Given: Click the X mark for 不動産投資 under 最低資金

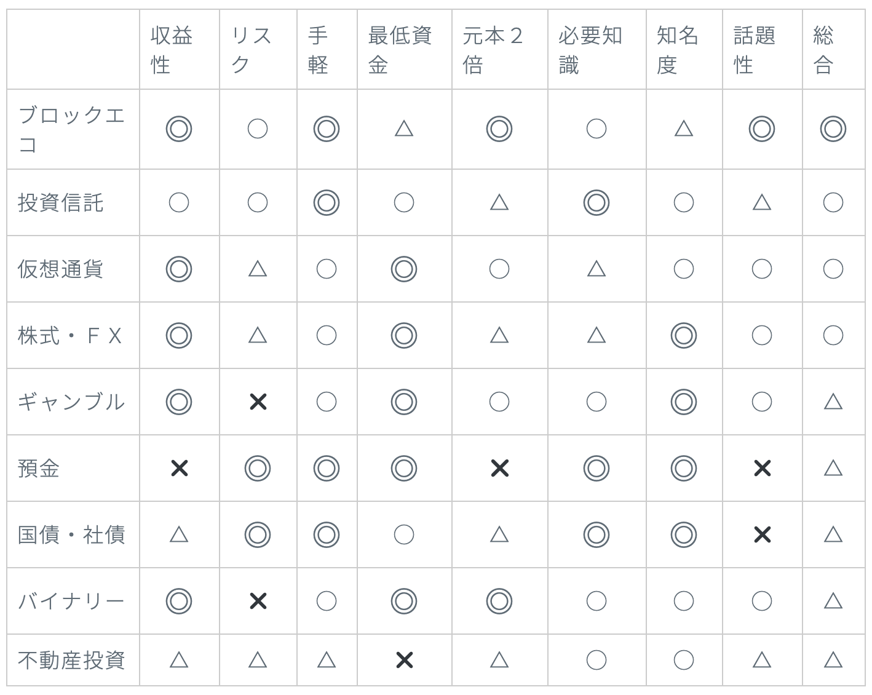Looking at the screenshot, I should pos(404,660).
